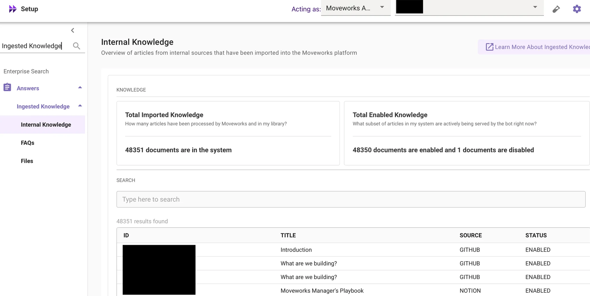Click the STATUS column header
The width and height of the screenshot is (590, 296).
tap(536, 235)
